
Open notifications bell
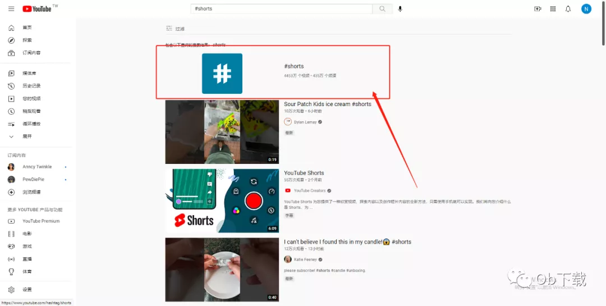point(568,8)
